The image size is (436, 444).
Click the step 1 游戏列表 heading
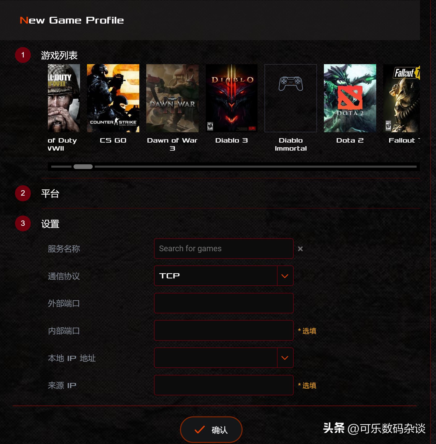coord(59,55)
